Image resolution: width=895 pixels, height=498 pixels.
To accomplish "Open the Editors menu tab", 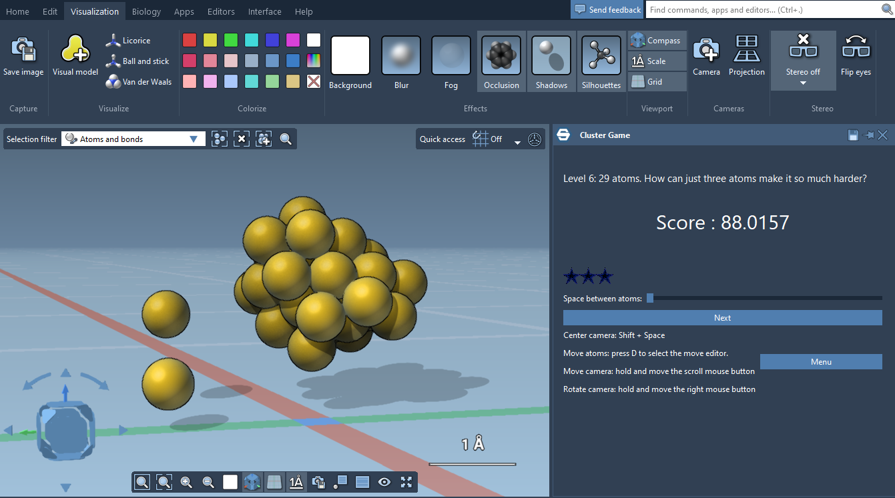I will [x=221, y=11].
